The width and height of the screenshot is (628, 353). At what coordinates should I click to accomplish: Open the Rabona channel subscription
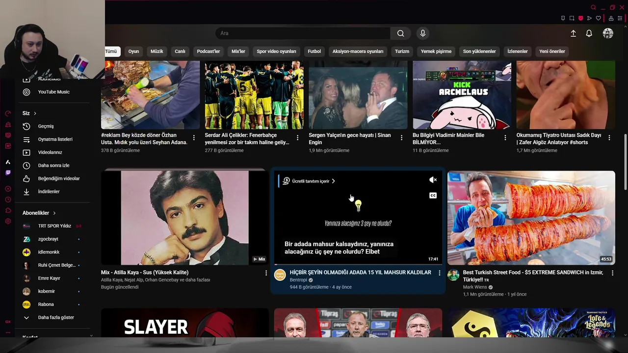54,304
